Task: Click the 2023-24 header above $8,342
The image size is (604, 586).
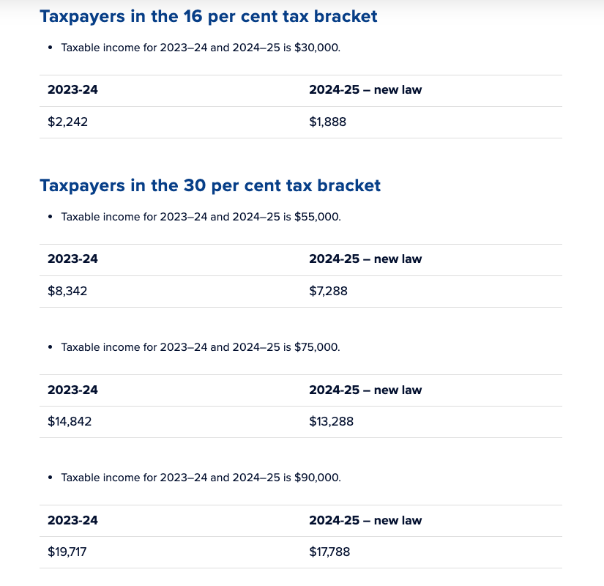Action: [72, 259]
